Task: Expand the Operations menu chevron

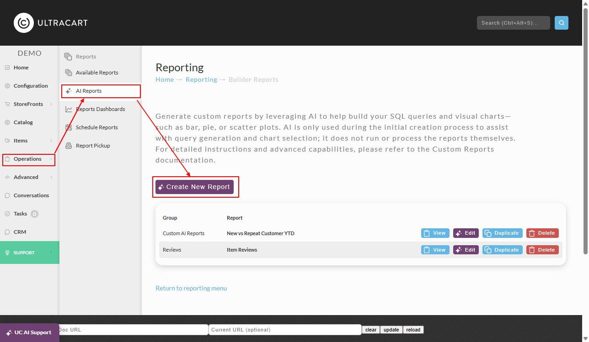Action: [51, 159]
